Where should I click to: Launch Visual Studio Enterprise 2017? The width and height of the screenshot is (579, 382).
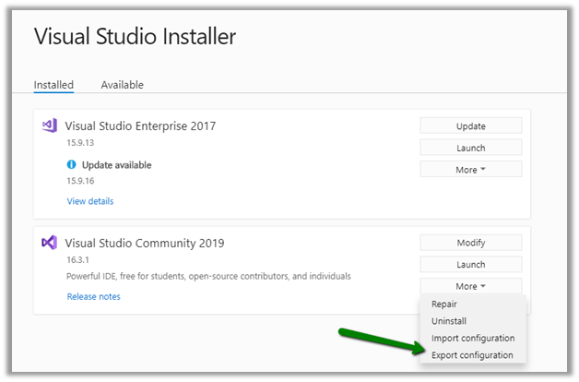470,148
